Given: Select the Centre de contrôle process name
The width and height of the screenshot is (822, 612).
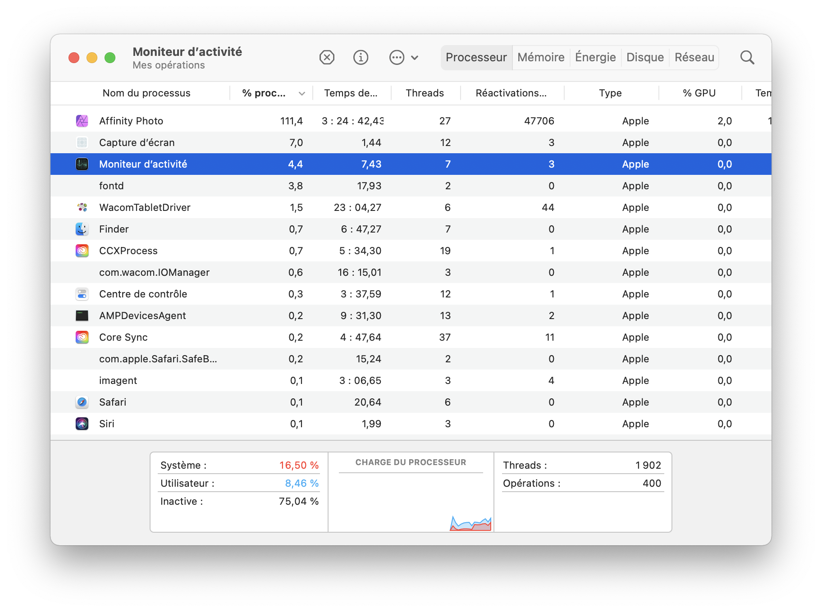Looking at the screenshot, I should coord(143,294).
